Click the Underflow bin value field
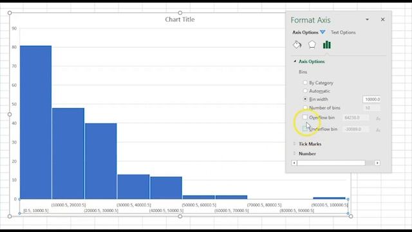The width and height of the screenshot is (412, 232). point(356,129)
